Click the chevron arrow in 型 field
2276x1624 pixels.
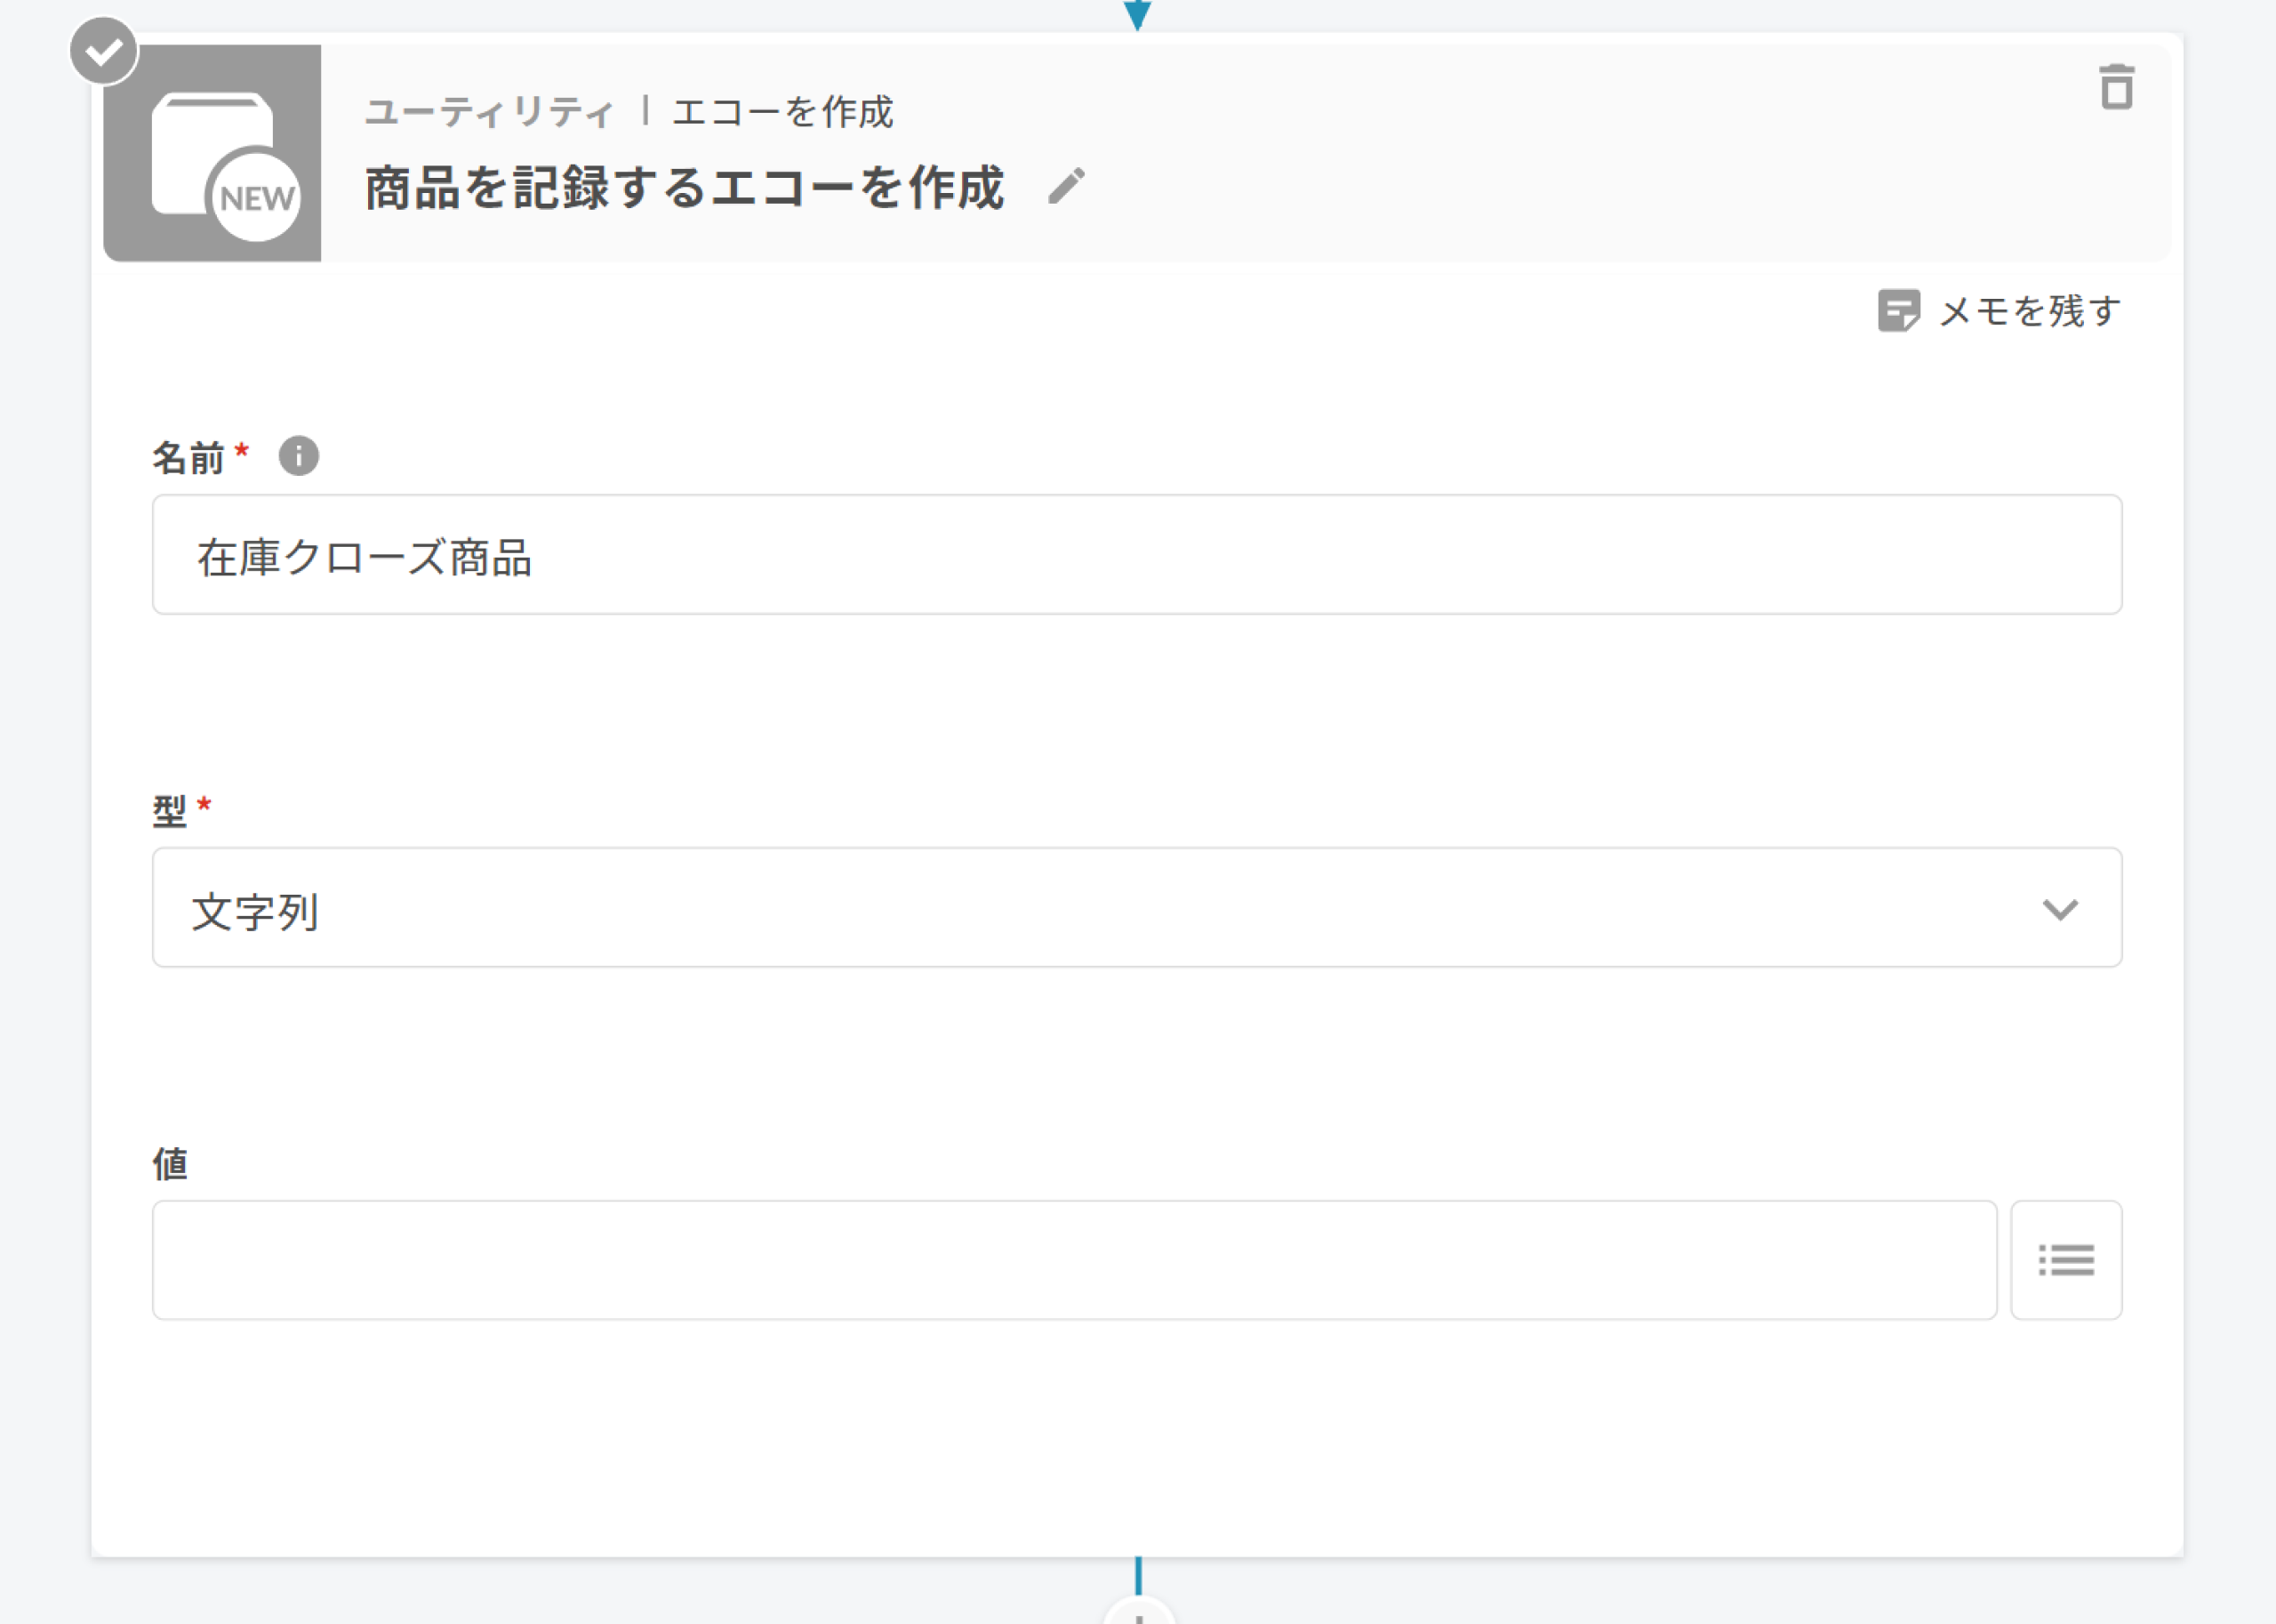click(2059, 909)
